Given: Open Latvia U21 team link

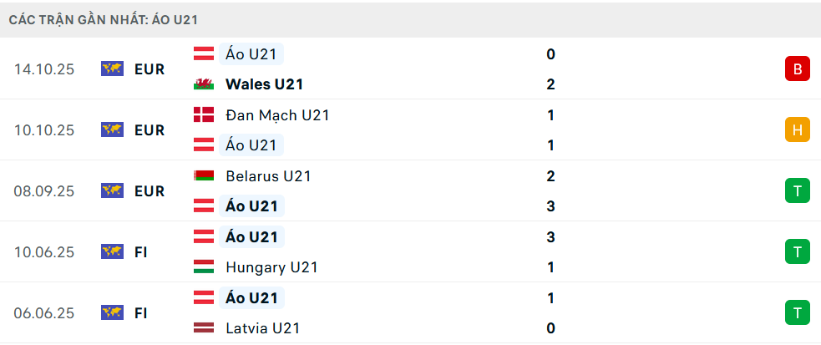Looking at the screenshot, I should [x=262, y=328].
